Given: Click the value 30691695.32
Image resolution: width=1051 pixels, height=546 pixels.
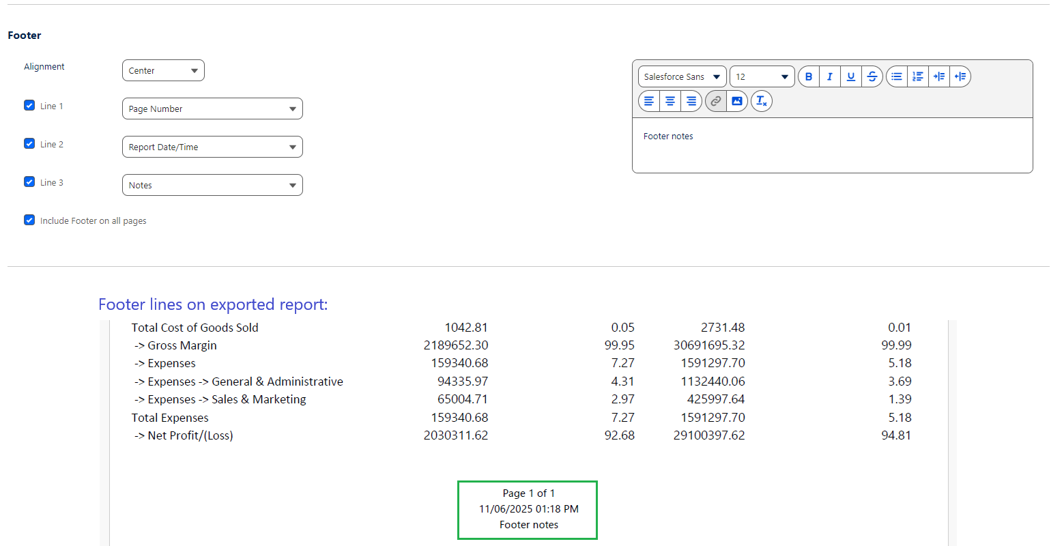Looking at the screenshot, I should (x=709, y=345).
